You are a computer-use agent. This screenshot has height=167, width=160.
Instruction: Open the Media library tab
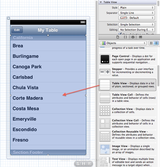(141, 37)
